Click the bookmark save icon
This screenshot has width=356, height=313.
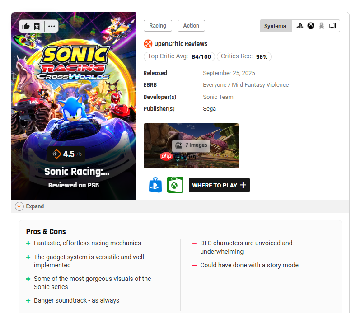click(x=37, y=26)
